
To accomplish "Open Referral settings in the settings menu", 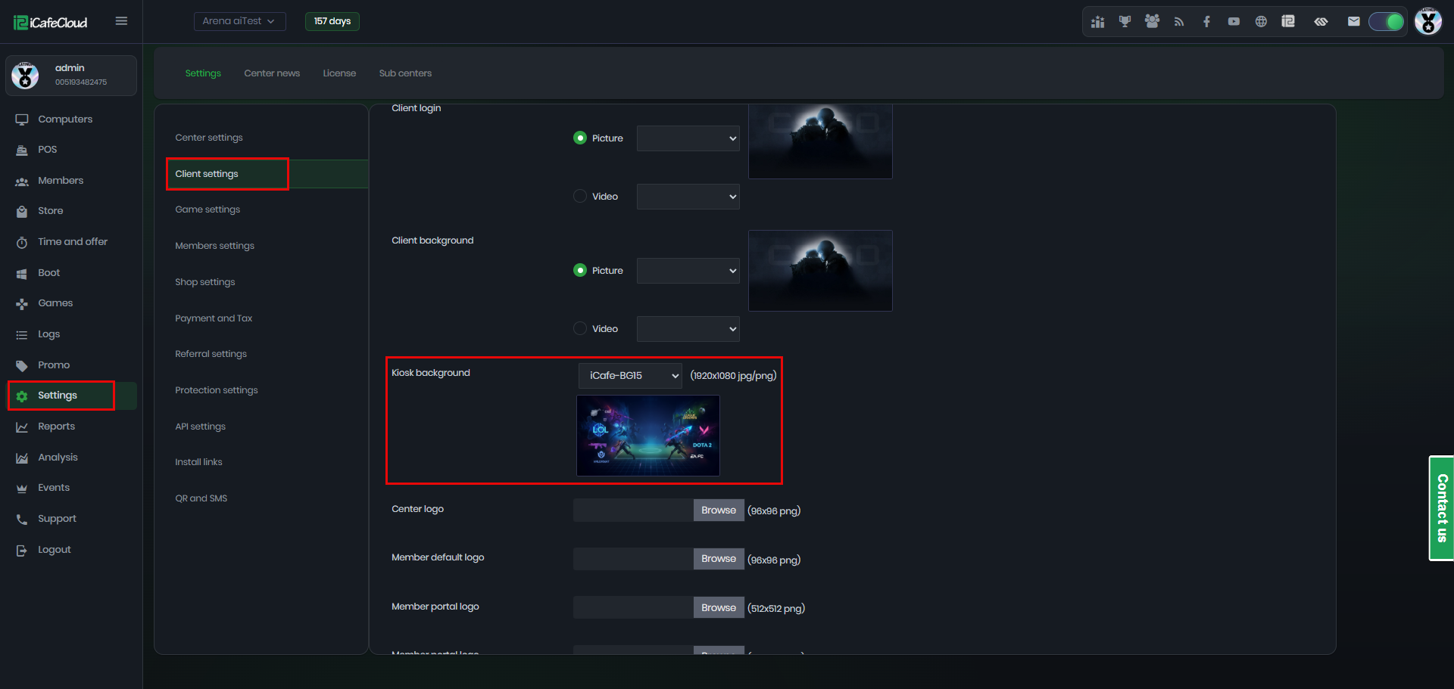I will coord(211,354).
